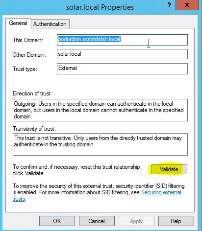The width and height of the screenshot is (202, 231).
Task: Click the OK button
Action: [57, 221]
